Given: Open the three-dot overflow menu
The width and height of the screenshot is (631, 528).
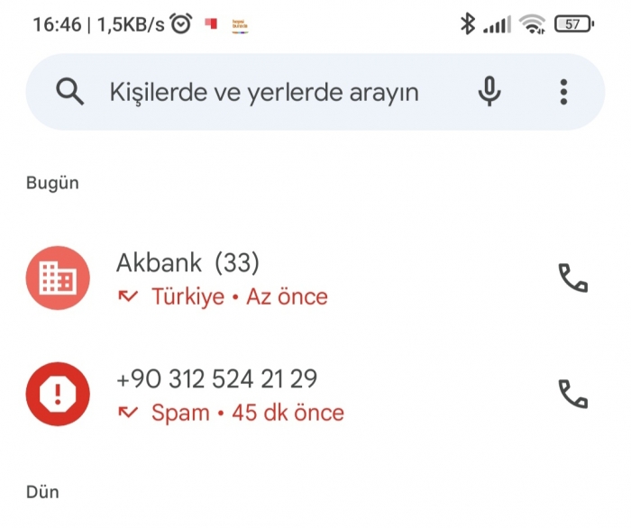Looking at the screenshot, I should point(563,92).
